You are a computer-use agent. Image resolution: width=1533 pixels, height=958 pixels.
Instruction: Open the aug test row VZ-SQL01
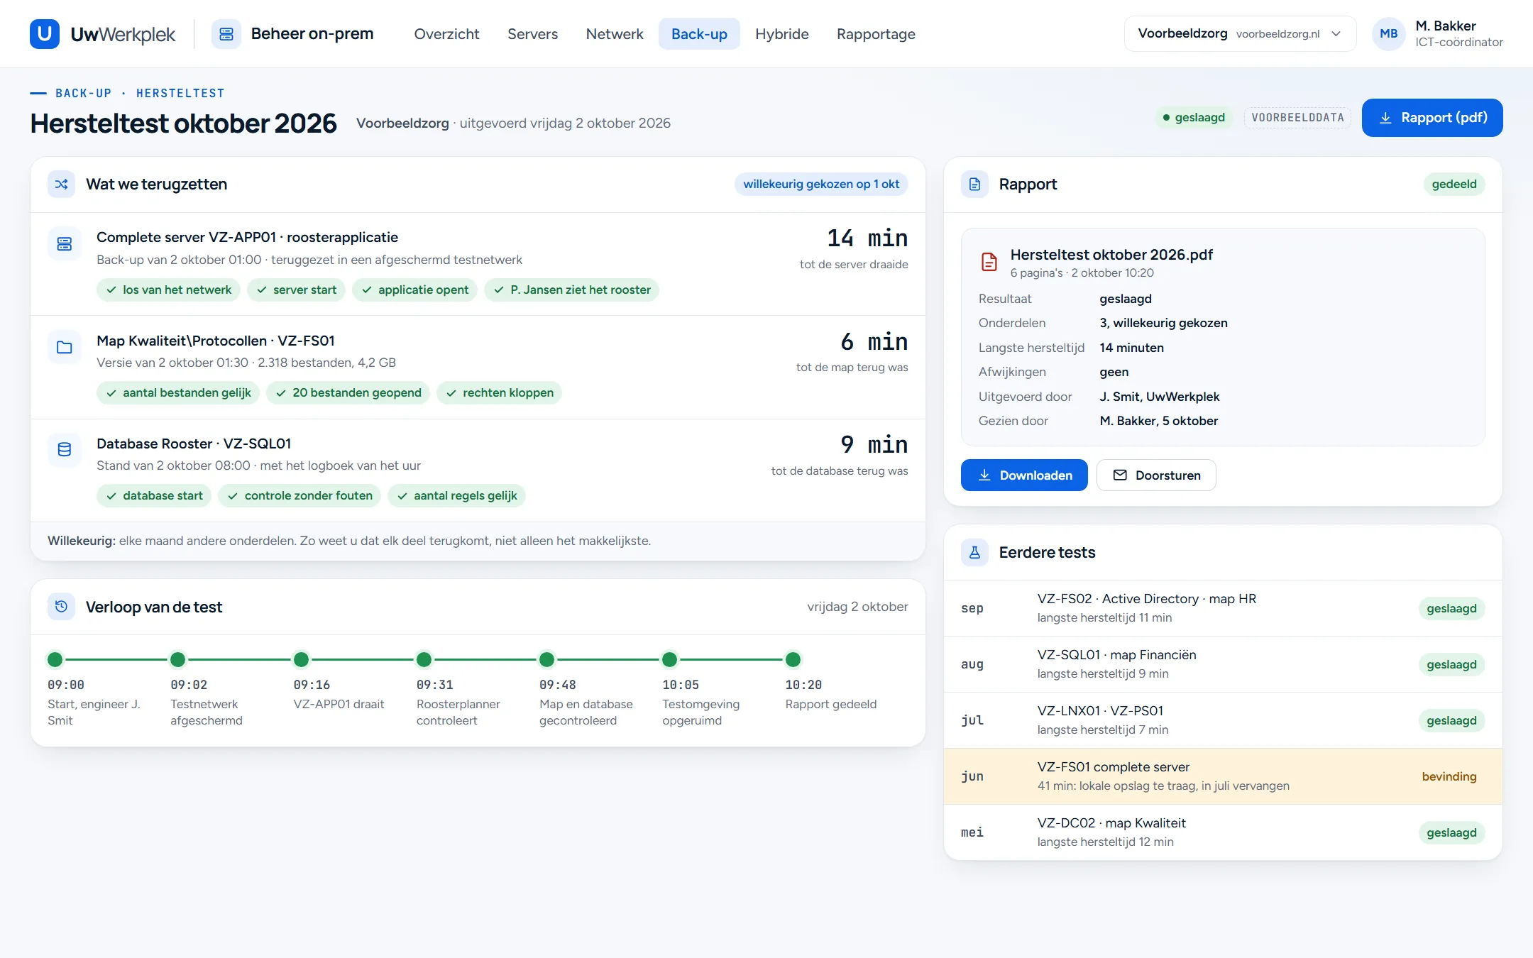click(1223, 664)
